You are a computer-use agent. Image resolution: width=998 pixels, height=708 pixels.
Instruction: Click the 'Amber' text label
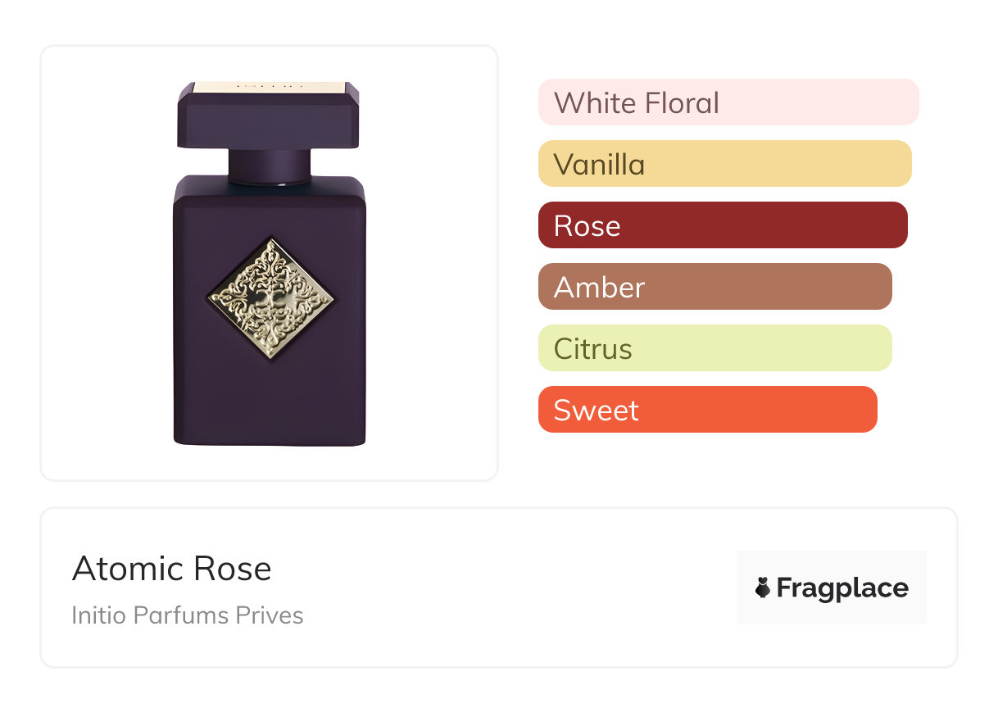pyautogui.click(x=599, y=288)
